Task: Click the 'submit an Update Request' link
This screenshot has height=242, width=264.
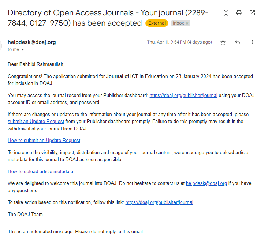Action: pyautogui.click(x=36, y=122)
